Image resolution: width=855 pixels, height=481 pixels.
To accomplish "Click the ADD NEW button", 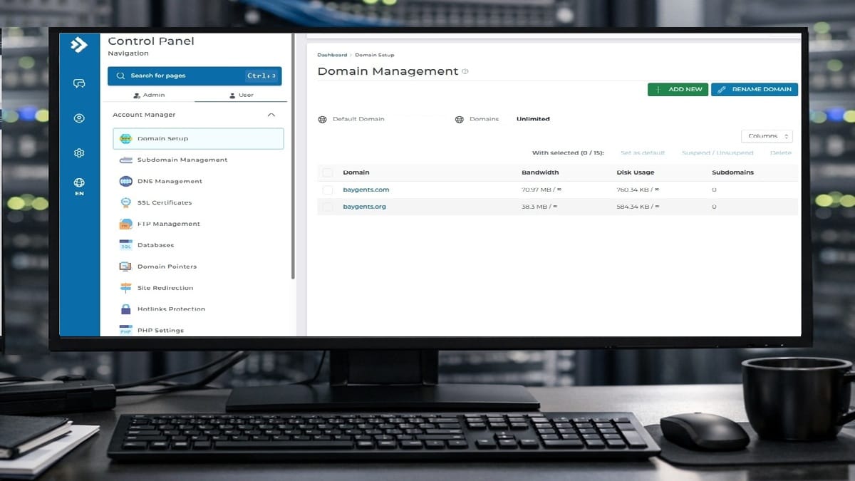I will [678, 89].
